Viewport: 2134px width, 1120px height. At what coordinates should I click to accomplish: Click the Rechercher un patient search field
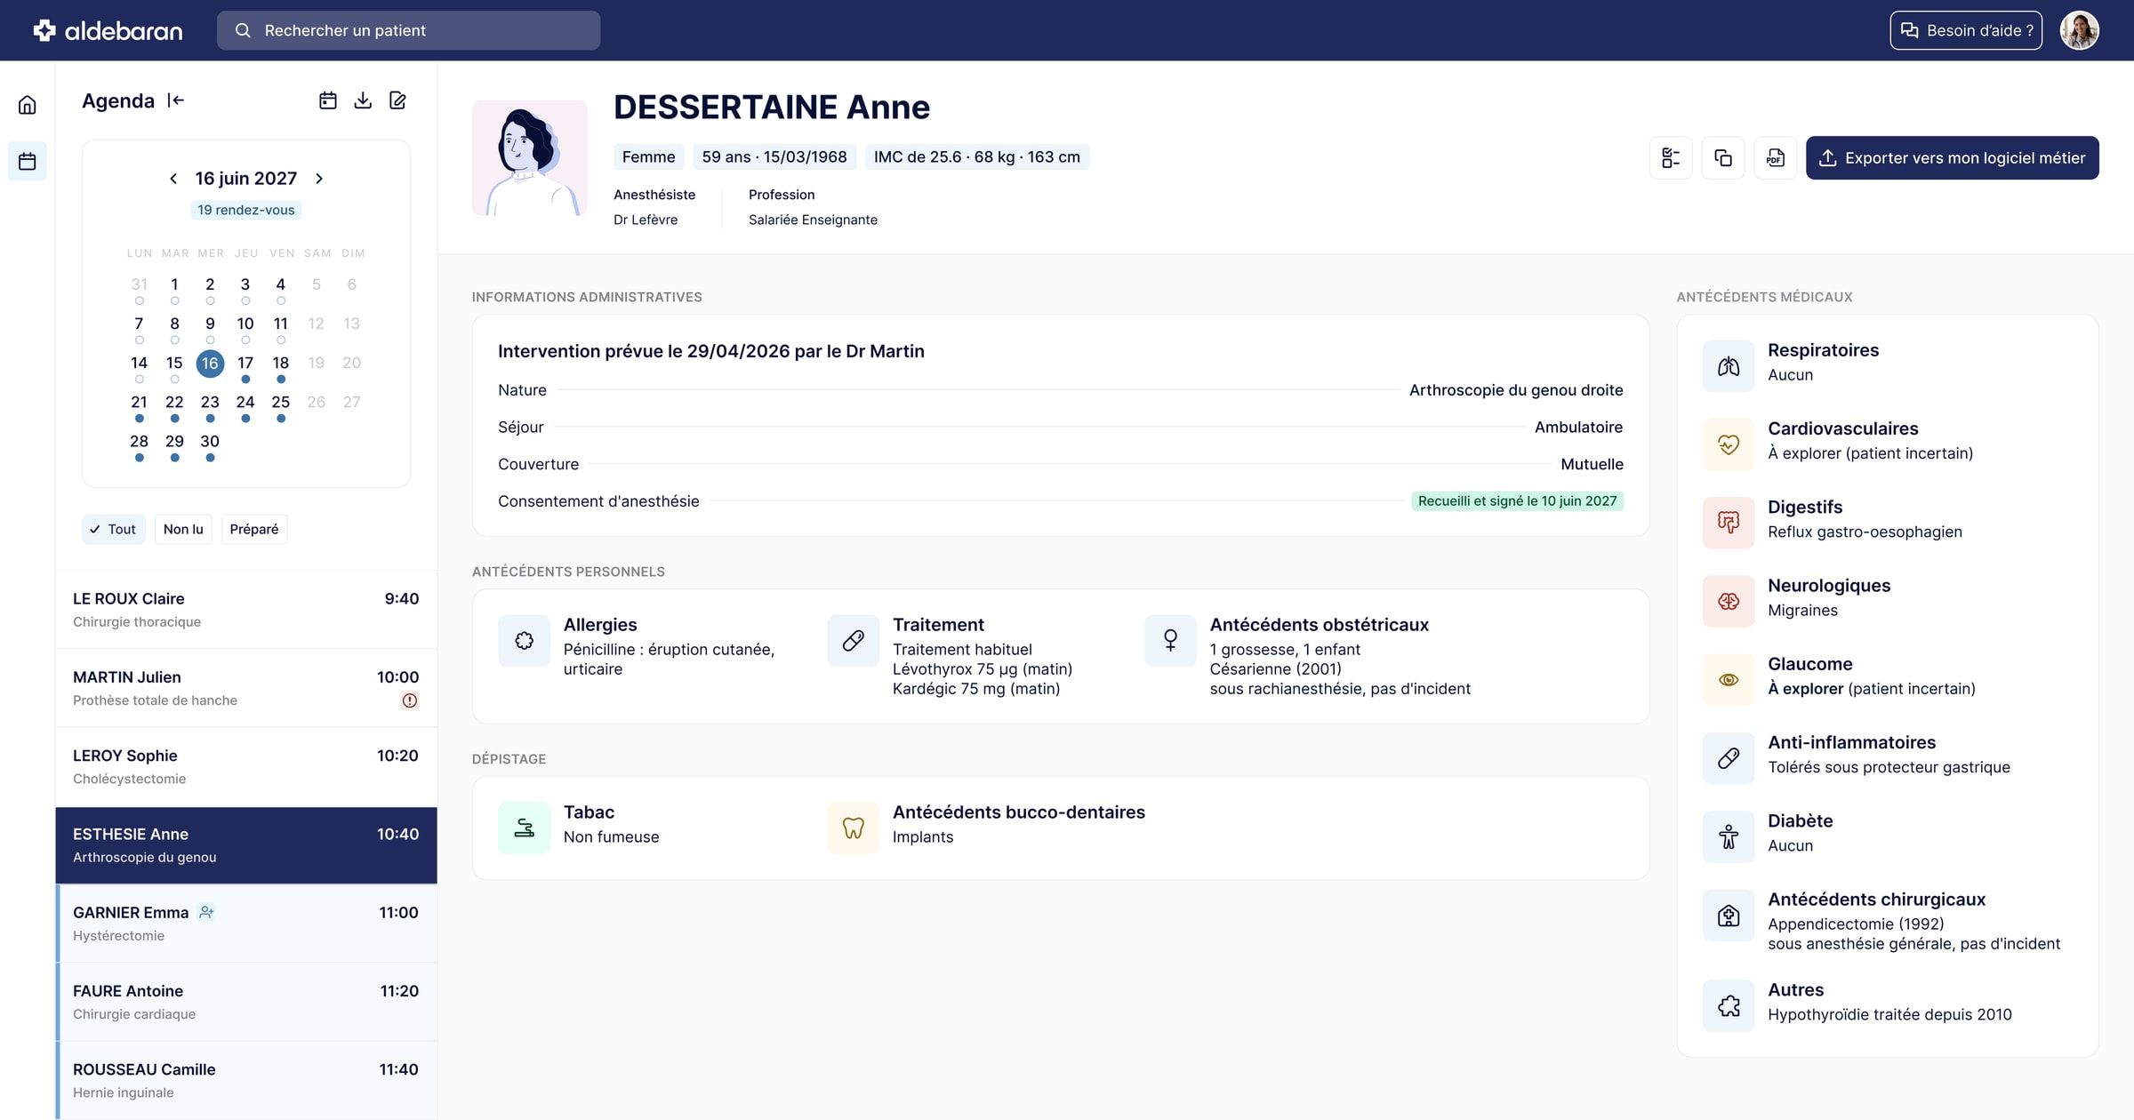(408, 30)
